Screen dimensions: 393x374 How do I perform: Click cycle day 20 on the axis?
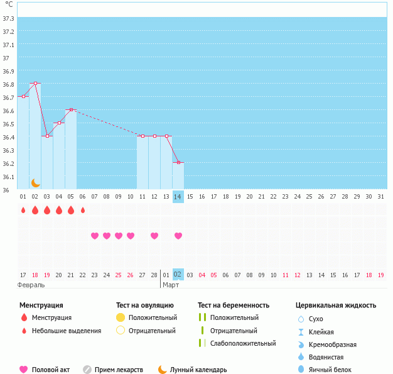(x=250, y=197)
